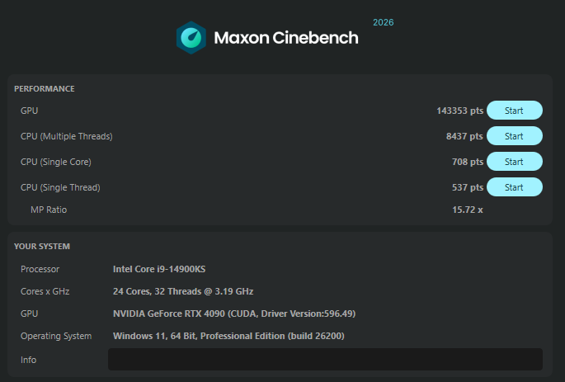This screenshot has width=565, height=382.
Task: Click the MP Ratio label
Action: tap(49, 210)
